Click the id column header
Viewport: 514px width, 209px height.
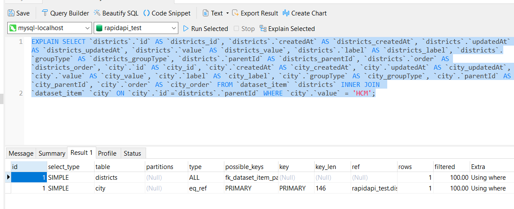29,167
